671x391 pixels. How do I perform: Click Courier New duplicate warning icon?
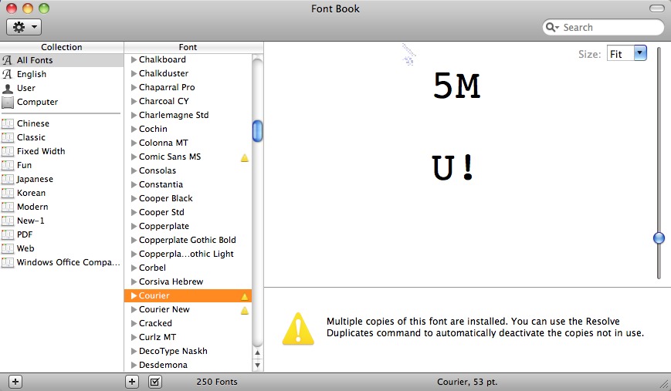(x=244, y=310)
